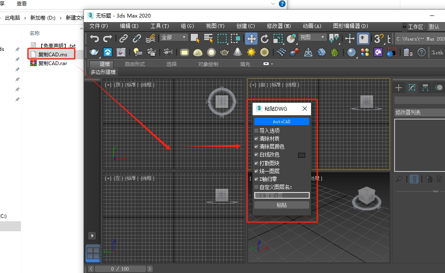Click the purple palette icon
Viewport: 445px width, 273px height.
coord(378,52)
